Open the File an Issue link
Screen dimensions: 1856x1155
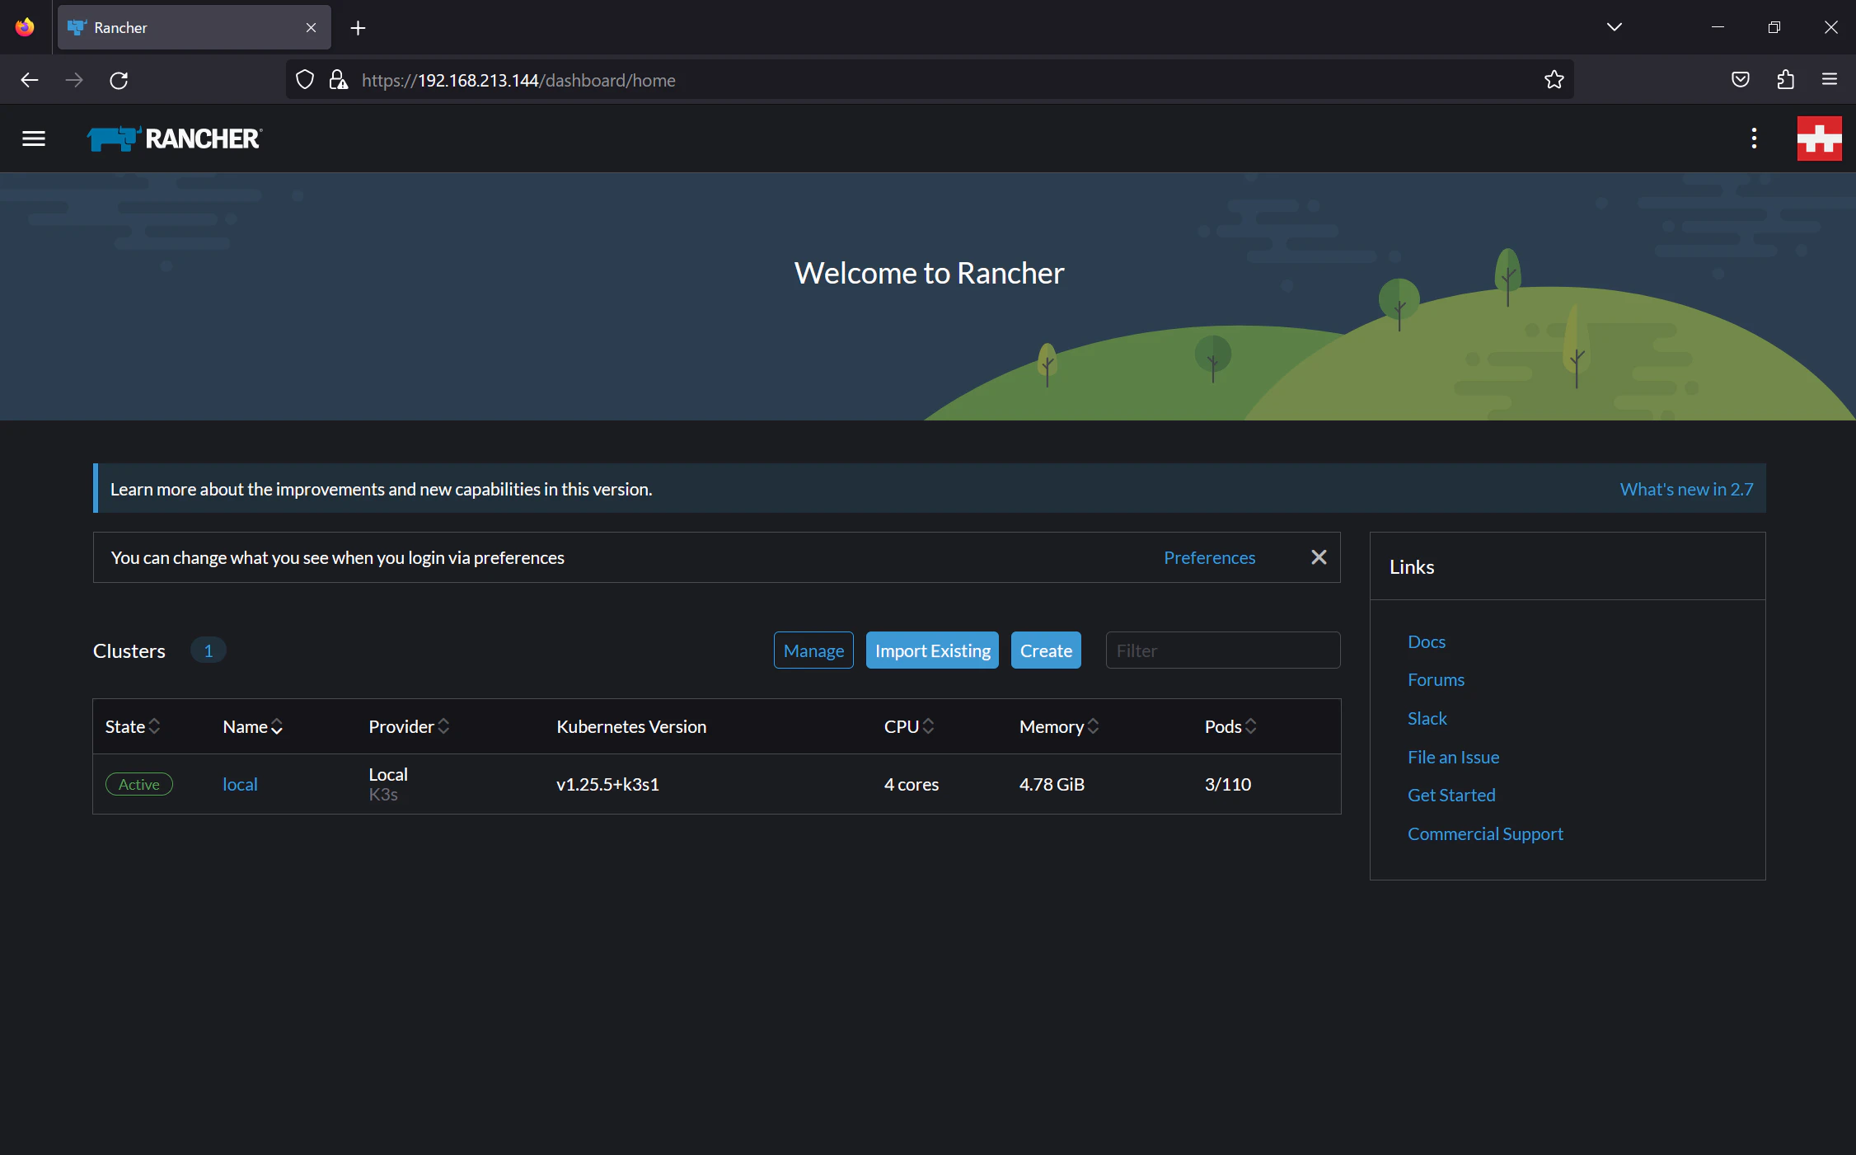(1453, 757)
